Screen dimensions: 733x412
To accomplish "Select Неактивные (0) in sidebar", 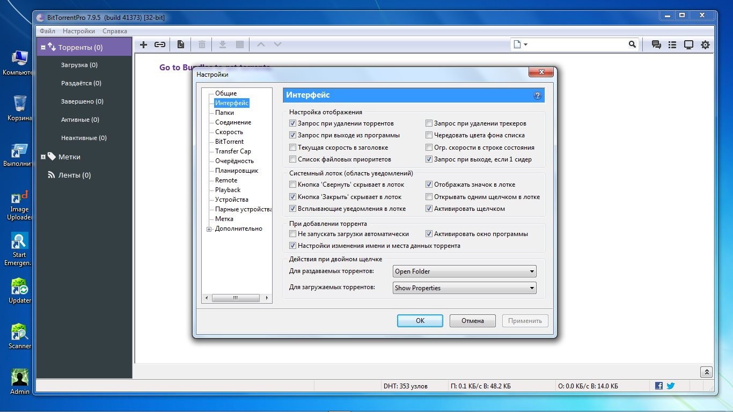I will pyautogui.click(x=84, y=138).
